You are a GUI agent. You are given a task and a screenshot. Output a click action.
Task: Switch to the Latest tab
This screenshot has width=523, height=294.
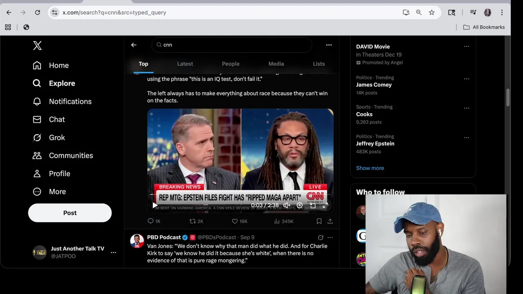[185, 64]
